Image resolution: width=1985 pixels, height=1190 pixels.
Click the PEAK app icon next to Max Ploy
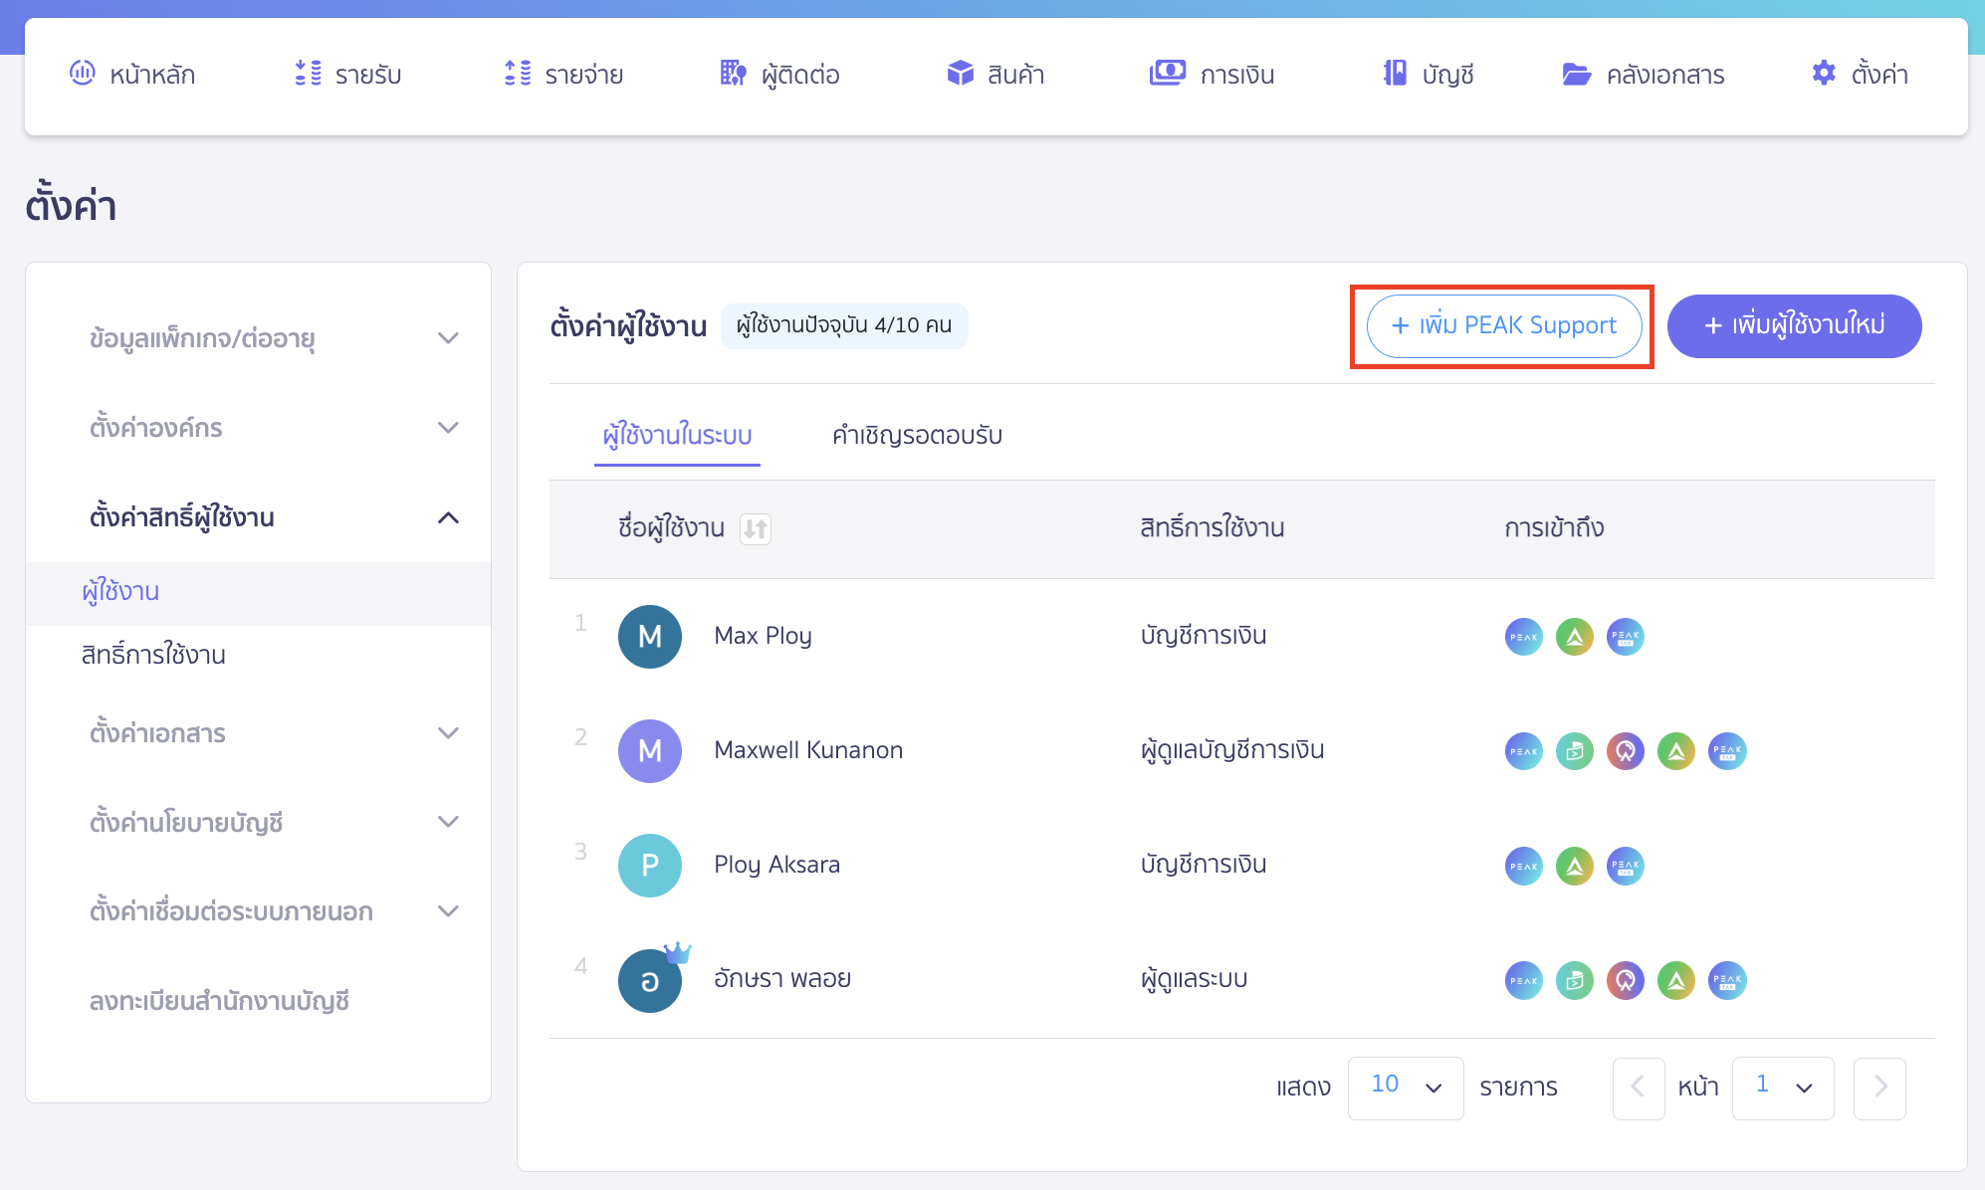[x=1523, y=637]
